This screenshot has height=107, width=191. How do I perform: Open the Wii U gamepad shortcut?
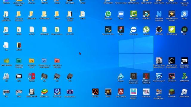pyautogui.click(x=19, y=76)
